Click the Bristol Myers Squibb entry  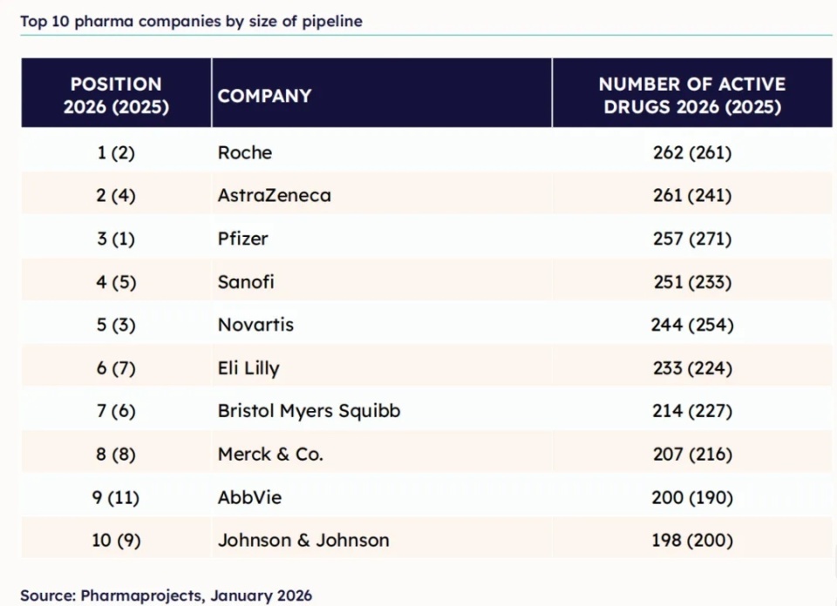click(x=310, y=411)
